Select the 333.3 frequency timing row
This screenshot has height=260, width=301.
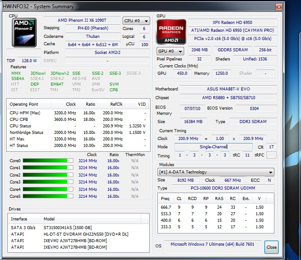[216, 227]
